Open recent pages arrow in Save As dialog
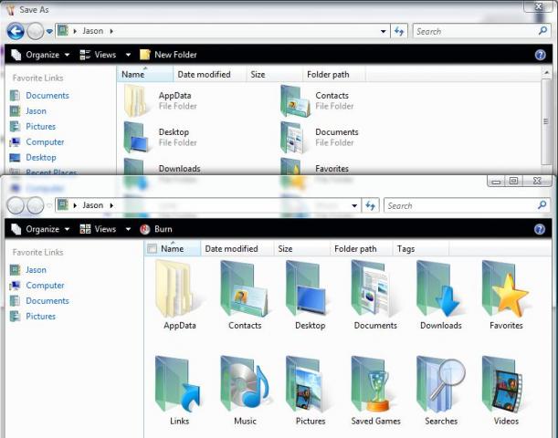The image size is (558, 438). 49,31
